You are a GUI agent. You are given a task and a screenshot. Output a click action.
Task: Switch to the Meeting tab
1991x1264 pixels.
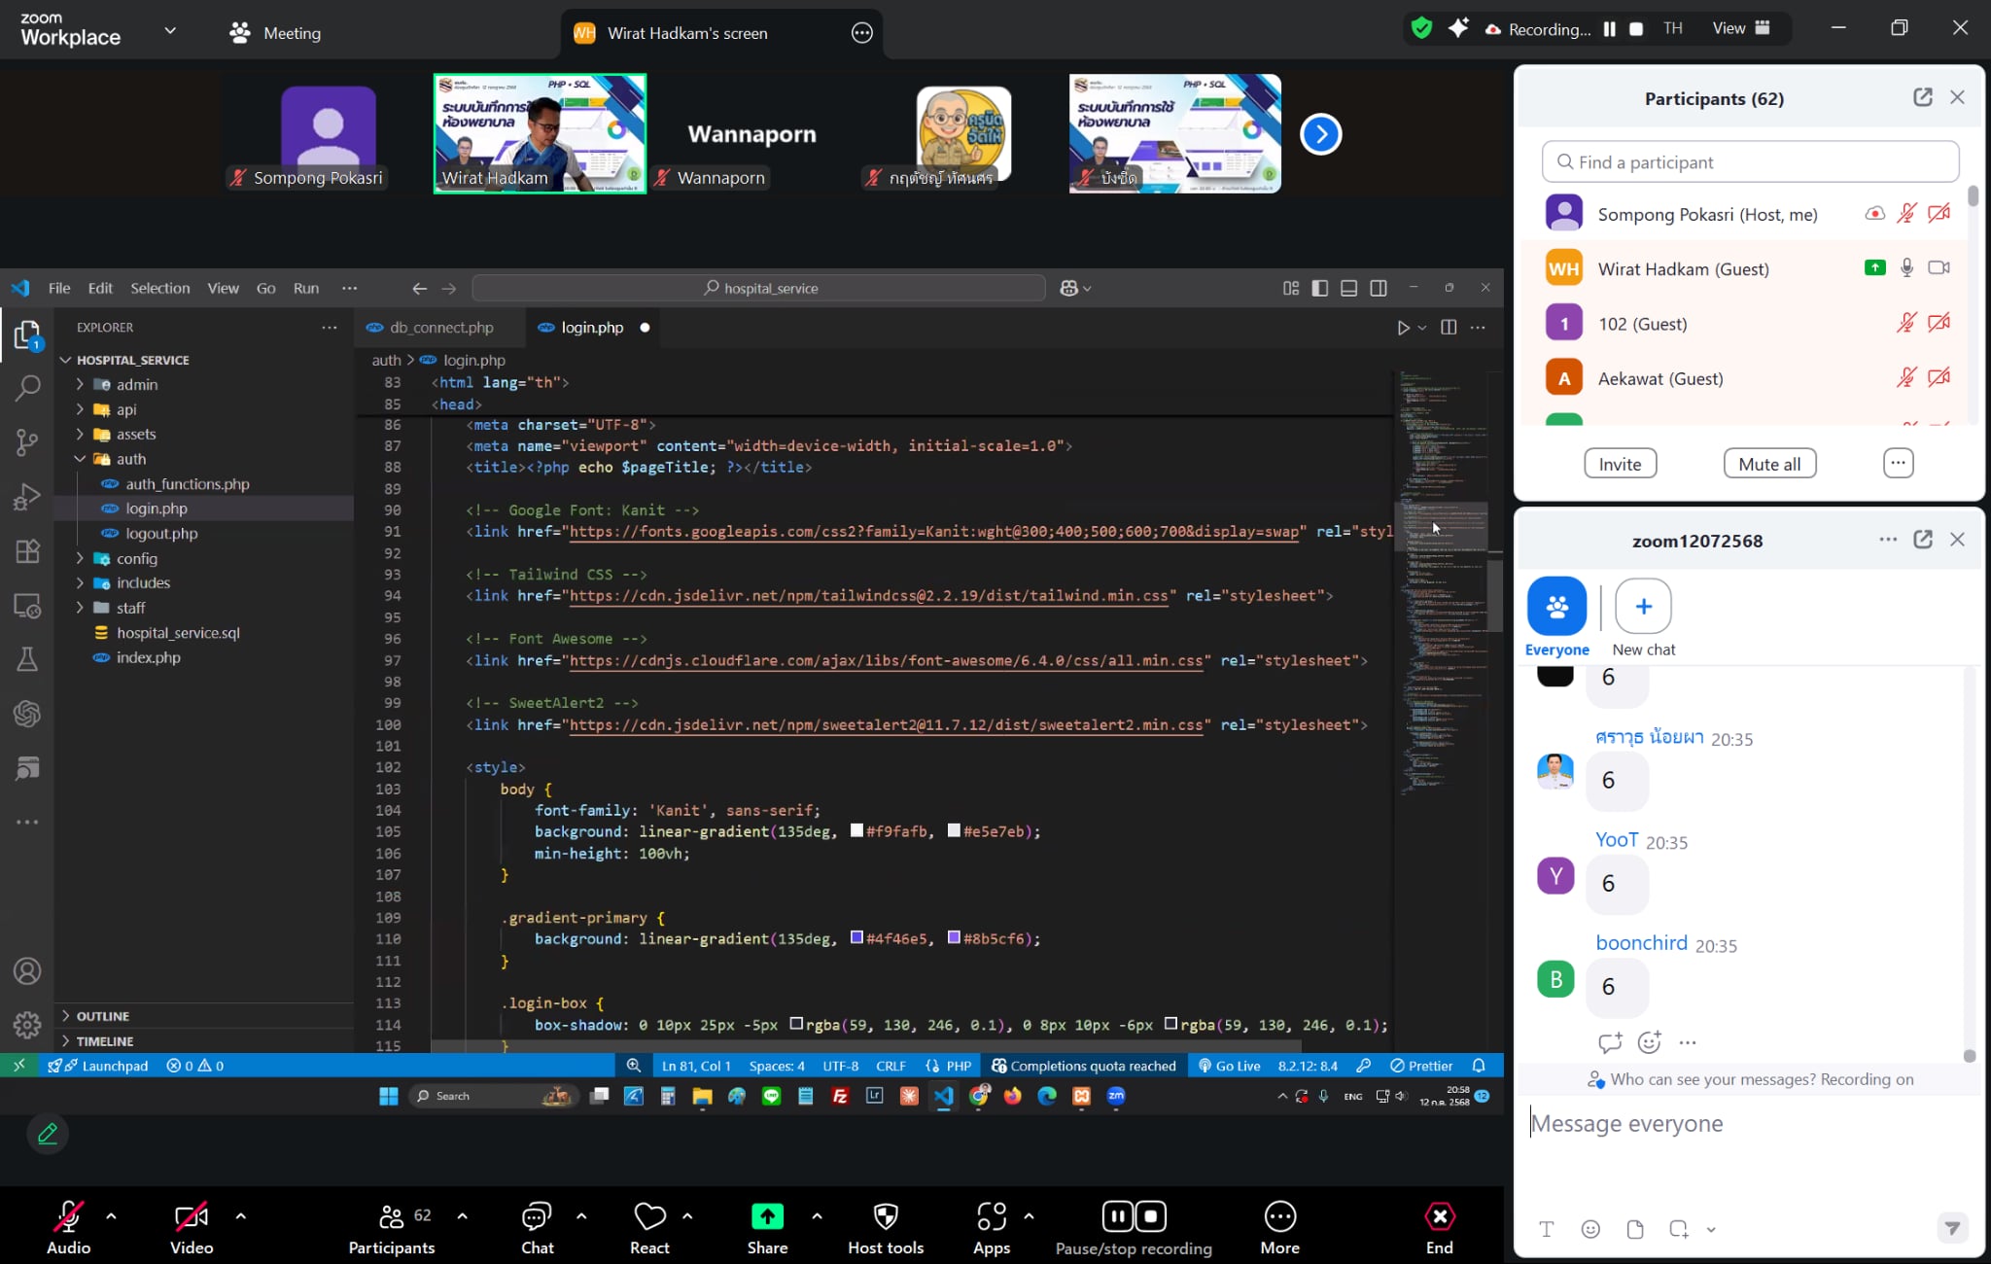point(275,33)
